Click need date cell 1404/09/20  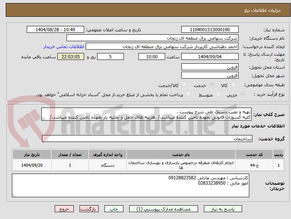(32, 165)
